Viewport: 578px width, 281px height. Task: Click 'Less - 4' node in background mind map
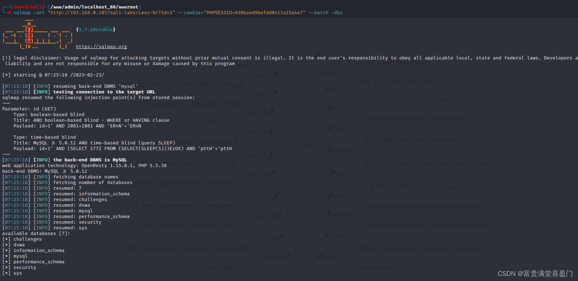335,74
